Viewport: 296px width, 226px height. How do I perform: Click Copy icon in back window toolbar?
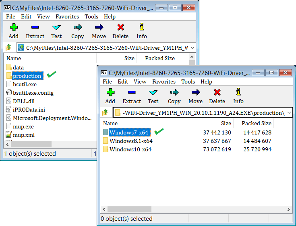pyautogui.click(x=78, y=27)
